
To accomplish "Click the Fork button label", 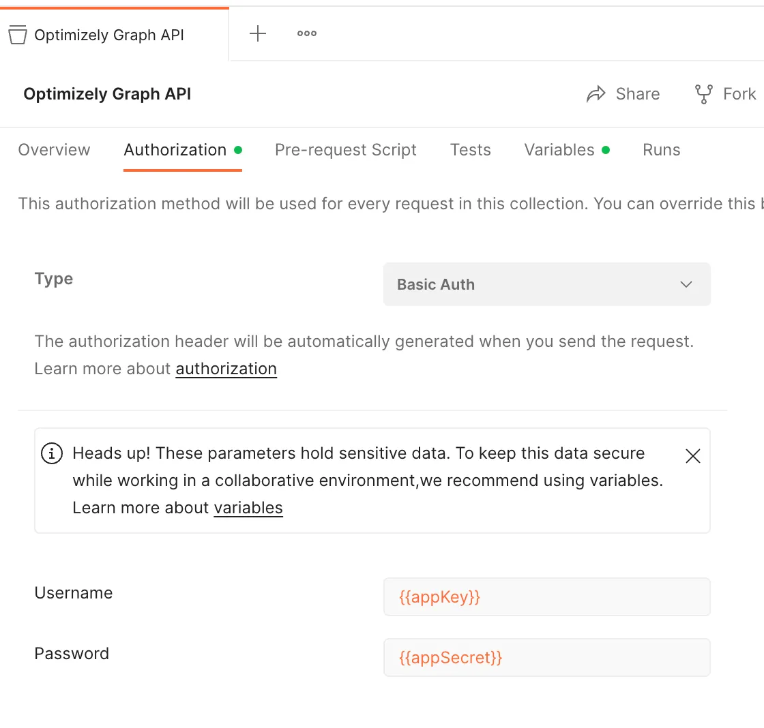I will [739, 94].
